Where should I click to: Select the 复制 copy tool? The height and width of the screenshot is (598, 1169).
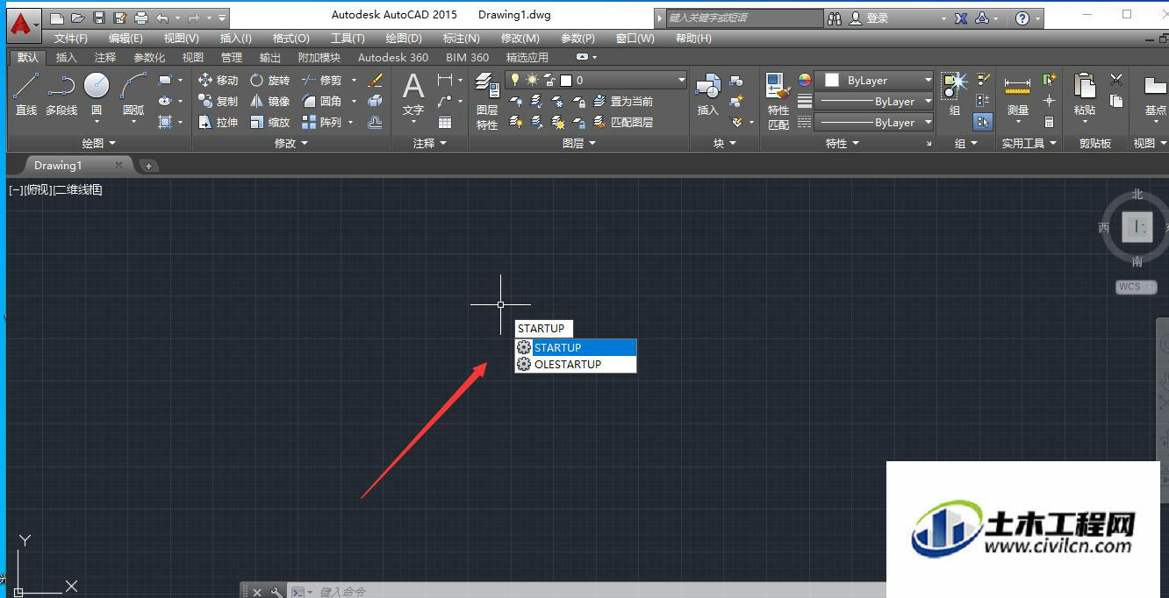219,101
